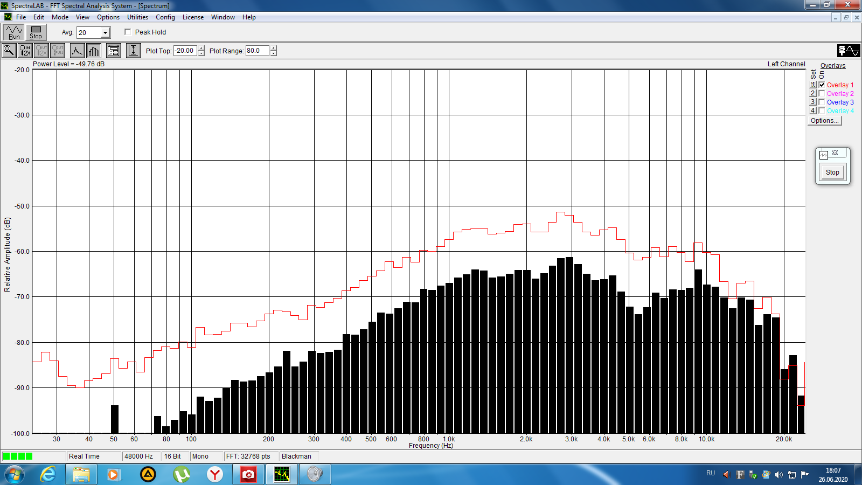Click the overlay Options... button
The height and width of the screenshot is (485, 862).
825,121
